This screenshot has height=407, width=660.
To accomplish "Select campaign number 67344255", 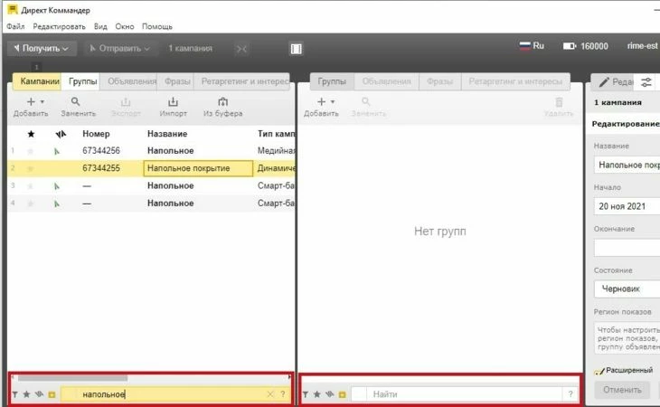I will click(x=101, y=168).
